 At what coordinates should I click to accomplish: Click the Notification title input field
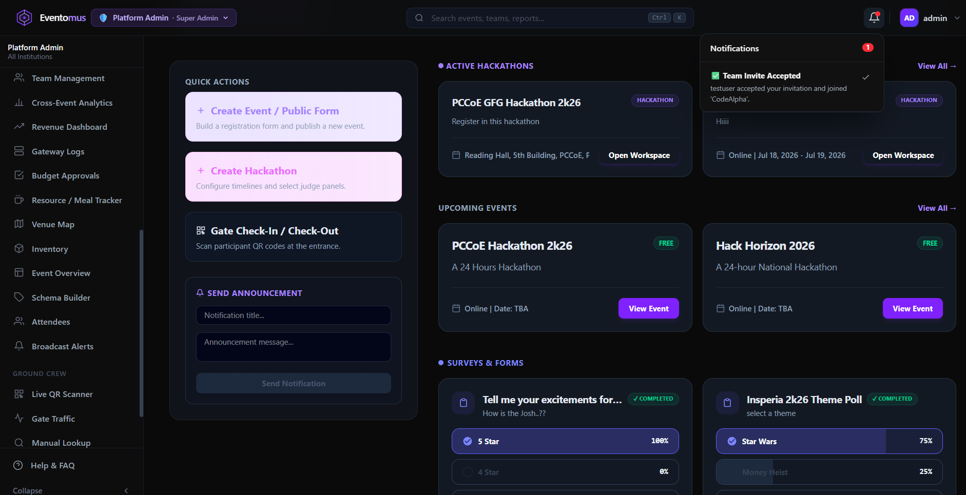pos(293,315)
